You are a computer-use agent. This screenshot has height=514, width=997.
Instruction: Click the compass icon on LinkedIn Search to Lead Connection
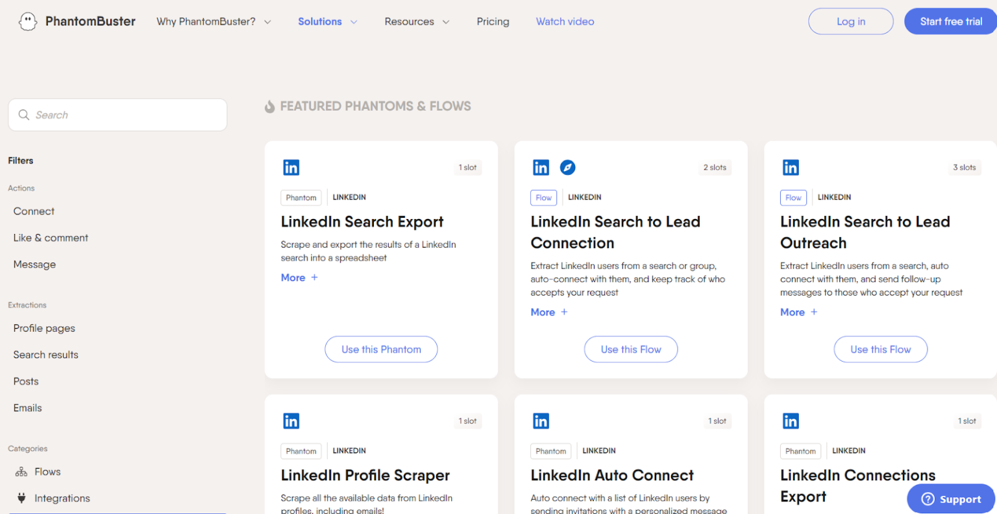point(567,167)
